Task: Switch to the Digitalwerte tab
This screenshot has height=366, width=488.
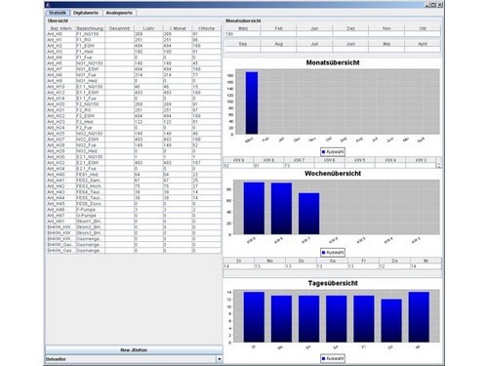Action: tap(86, 13)
